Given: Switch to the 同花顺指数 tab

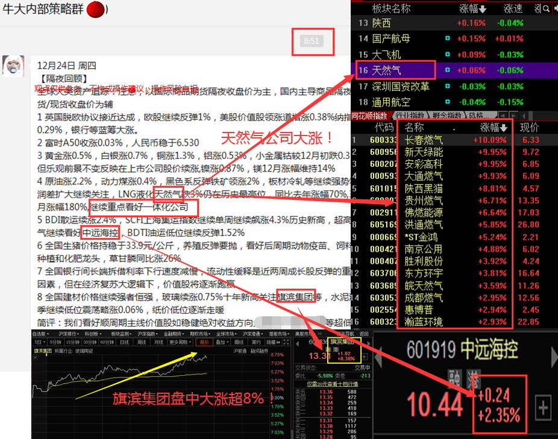Looking at the screenshot, I should click(x=369, y=116).
